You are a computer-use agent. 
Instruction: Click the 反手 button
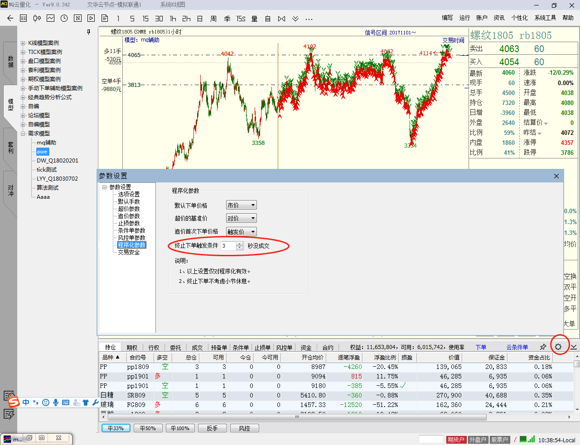point(212,428)
